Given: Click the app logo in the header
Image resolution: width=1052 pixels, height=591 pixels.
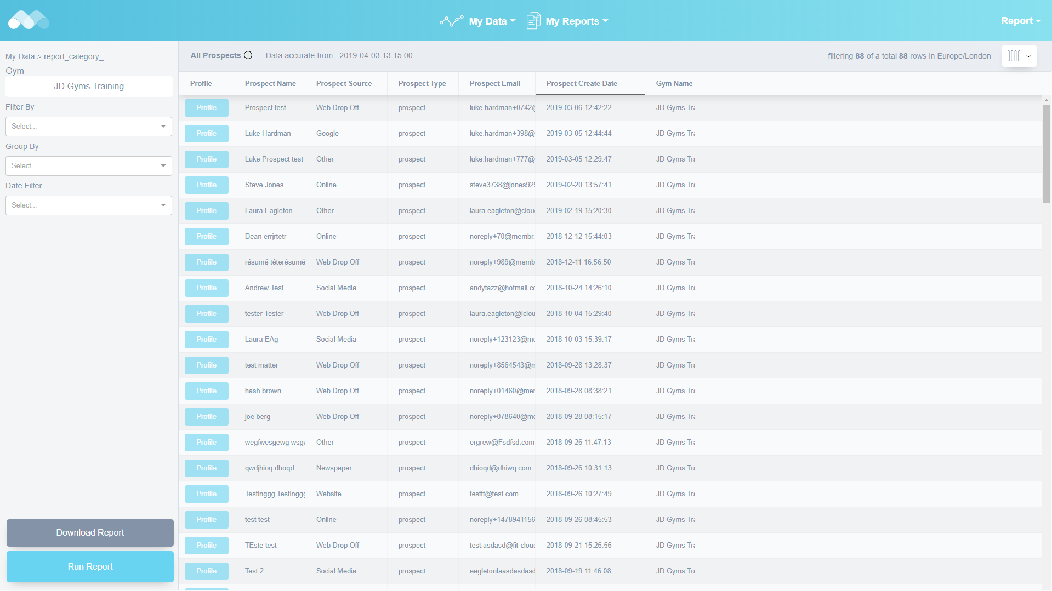Looking at the screenshot, I should (29, 20).
